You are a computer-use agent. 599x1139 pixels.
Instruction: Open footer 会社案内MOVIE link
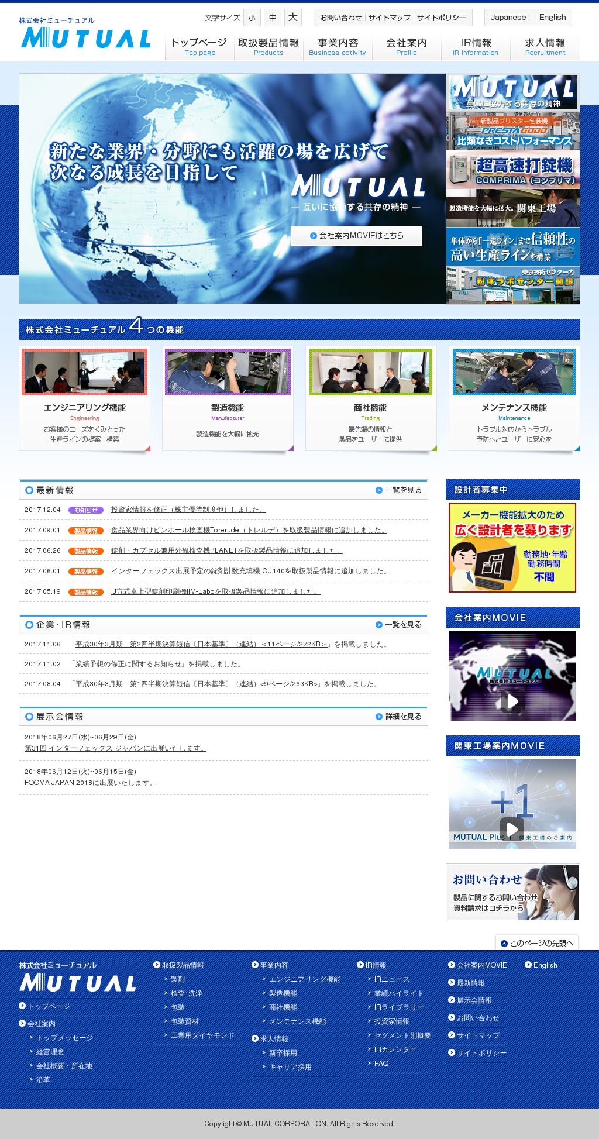[x=478, y=965]
